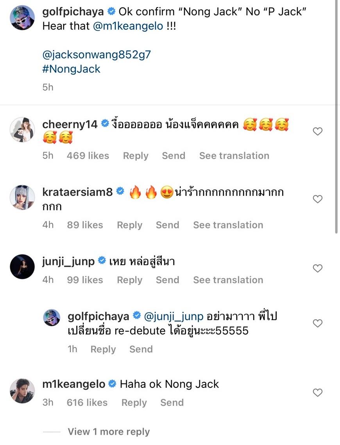Open cheerny14's avatar
The width and height of the screenshot is (340, 445).
click(22, 129)
